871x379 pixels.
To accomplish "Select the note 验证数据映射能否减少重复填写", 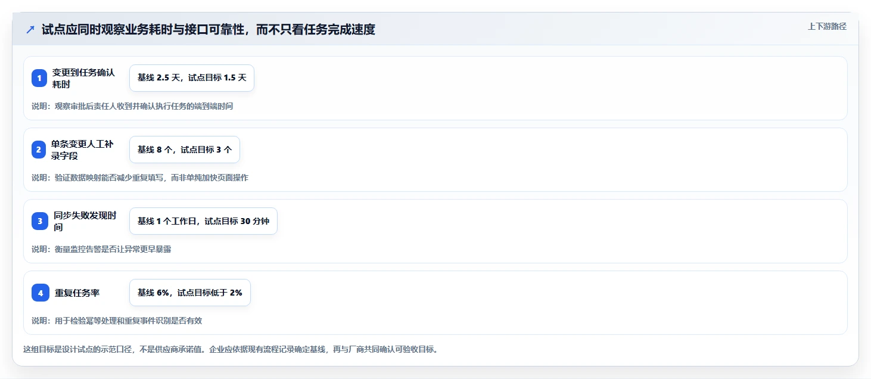I will coord(140,178).
